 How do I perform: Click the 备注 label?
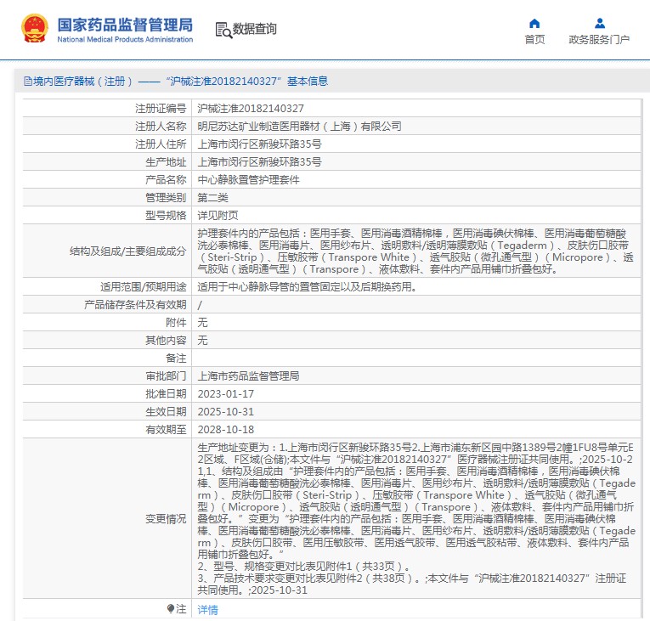pyautogui.click(x=176, y=358)
